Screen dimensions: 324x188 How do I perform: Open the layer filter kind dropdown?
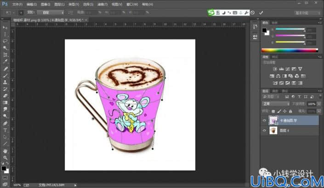point(271,97)
